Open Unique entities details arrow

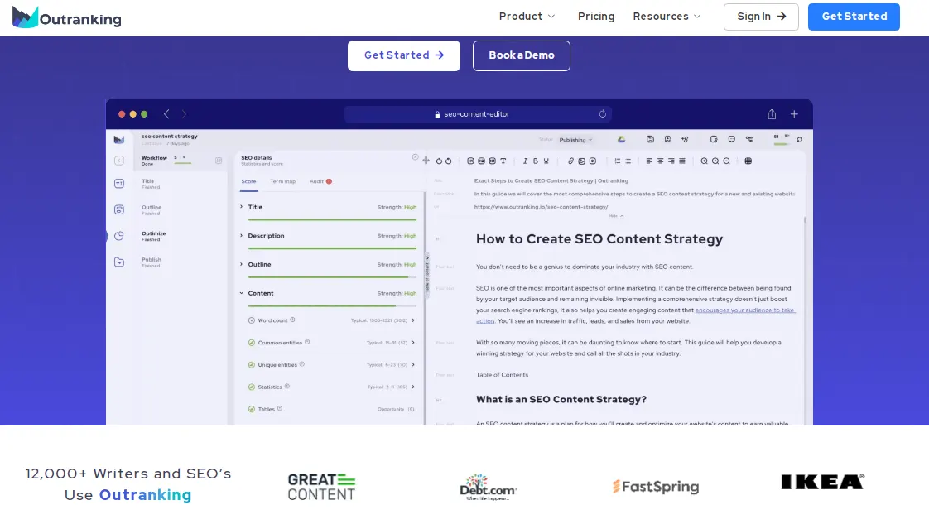(413, 365)
